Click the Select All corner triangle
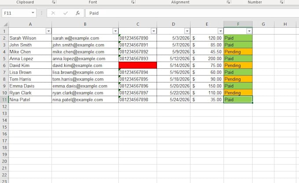Image resolution: width=299 pixels, height=183 pixels. click(x=6, y=24)
